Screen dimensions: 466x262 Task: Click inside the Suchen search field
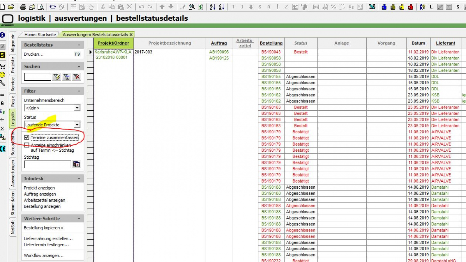(37, 77)
